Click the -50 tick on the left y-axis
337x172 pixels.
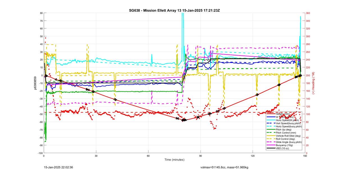(x=40, y=114)
